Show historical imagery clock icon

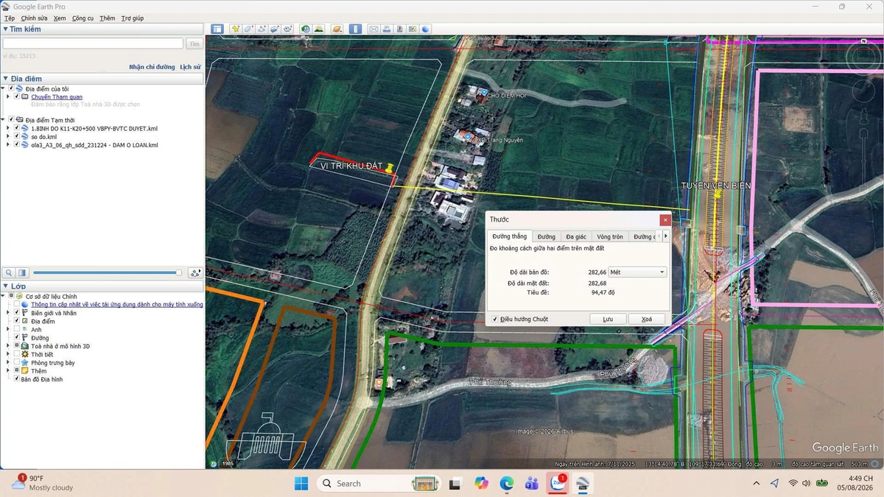pyautogui.click(x=306, y=29)
